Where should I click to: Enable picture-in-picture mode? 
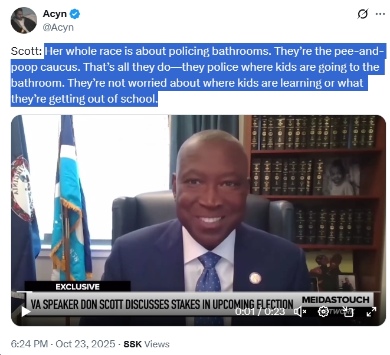click(x=348, y=312)
